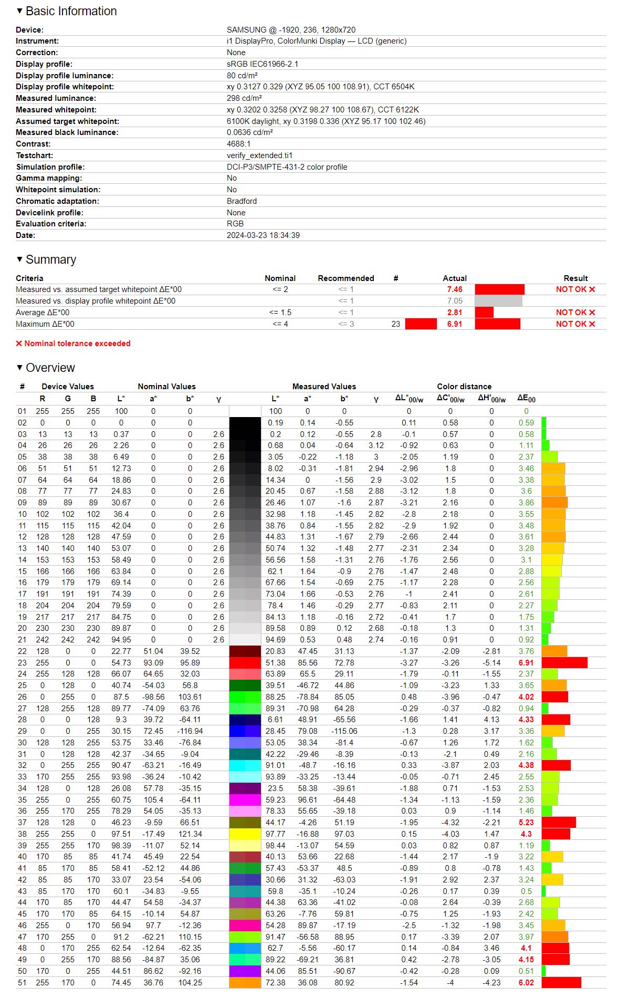Click the 4.38 value in row 32
This screenshot has height=998, width=630.
tap(526, 765)
